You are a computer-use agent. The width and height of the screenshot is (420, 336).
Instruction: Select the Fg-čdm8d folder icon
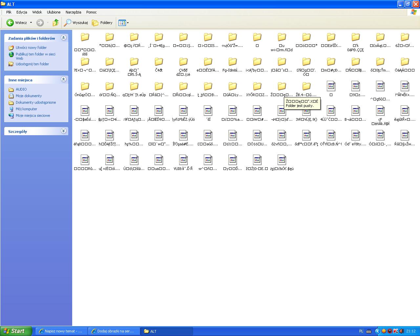[233, 62]
